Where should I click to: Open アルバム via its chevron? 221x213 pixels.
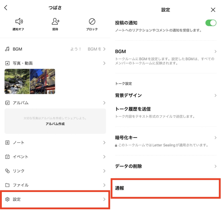pos(104,103)
